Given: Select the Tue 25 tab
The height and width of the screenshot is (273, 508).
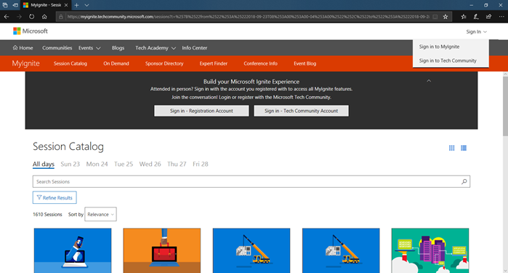Looking at the screenshot, I should point(124,165).
